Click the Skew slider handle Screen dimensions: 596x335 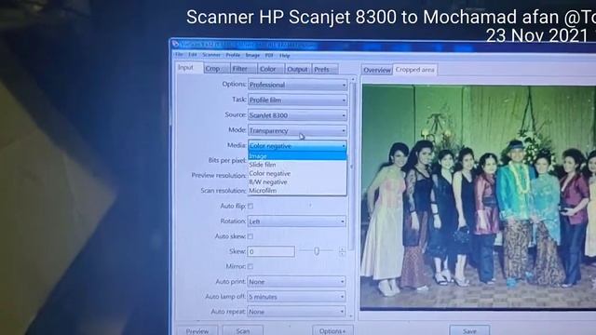[x=317, y=251]
